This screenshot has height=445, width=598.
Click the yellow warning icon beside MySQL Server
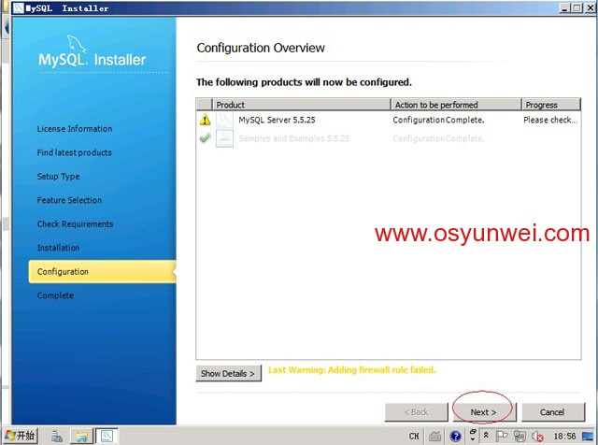click(205, 121)
